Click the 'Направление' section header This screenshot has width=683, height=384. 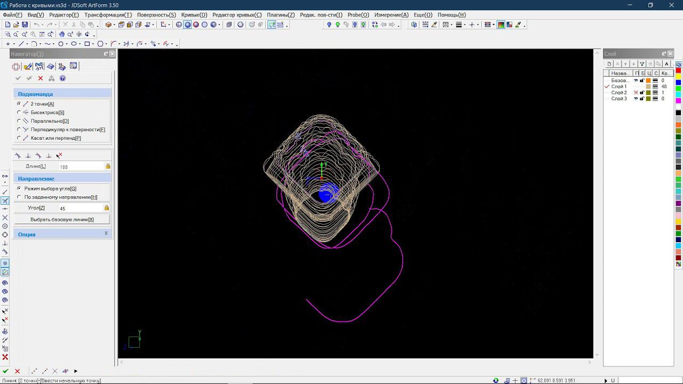click(x=62, y=179)
